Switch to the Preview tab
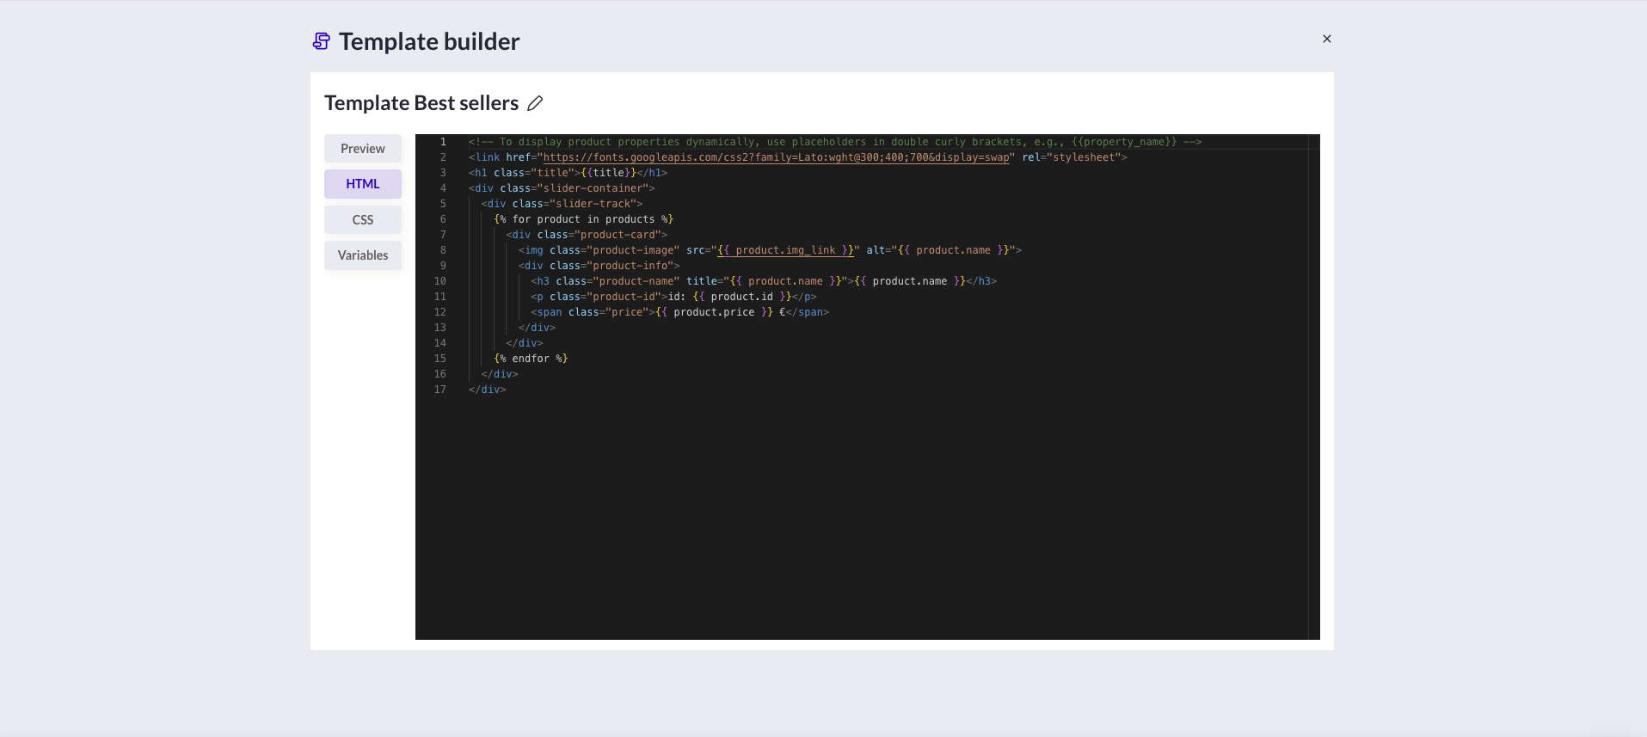The image size is (1647, 737). (362, 149)
